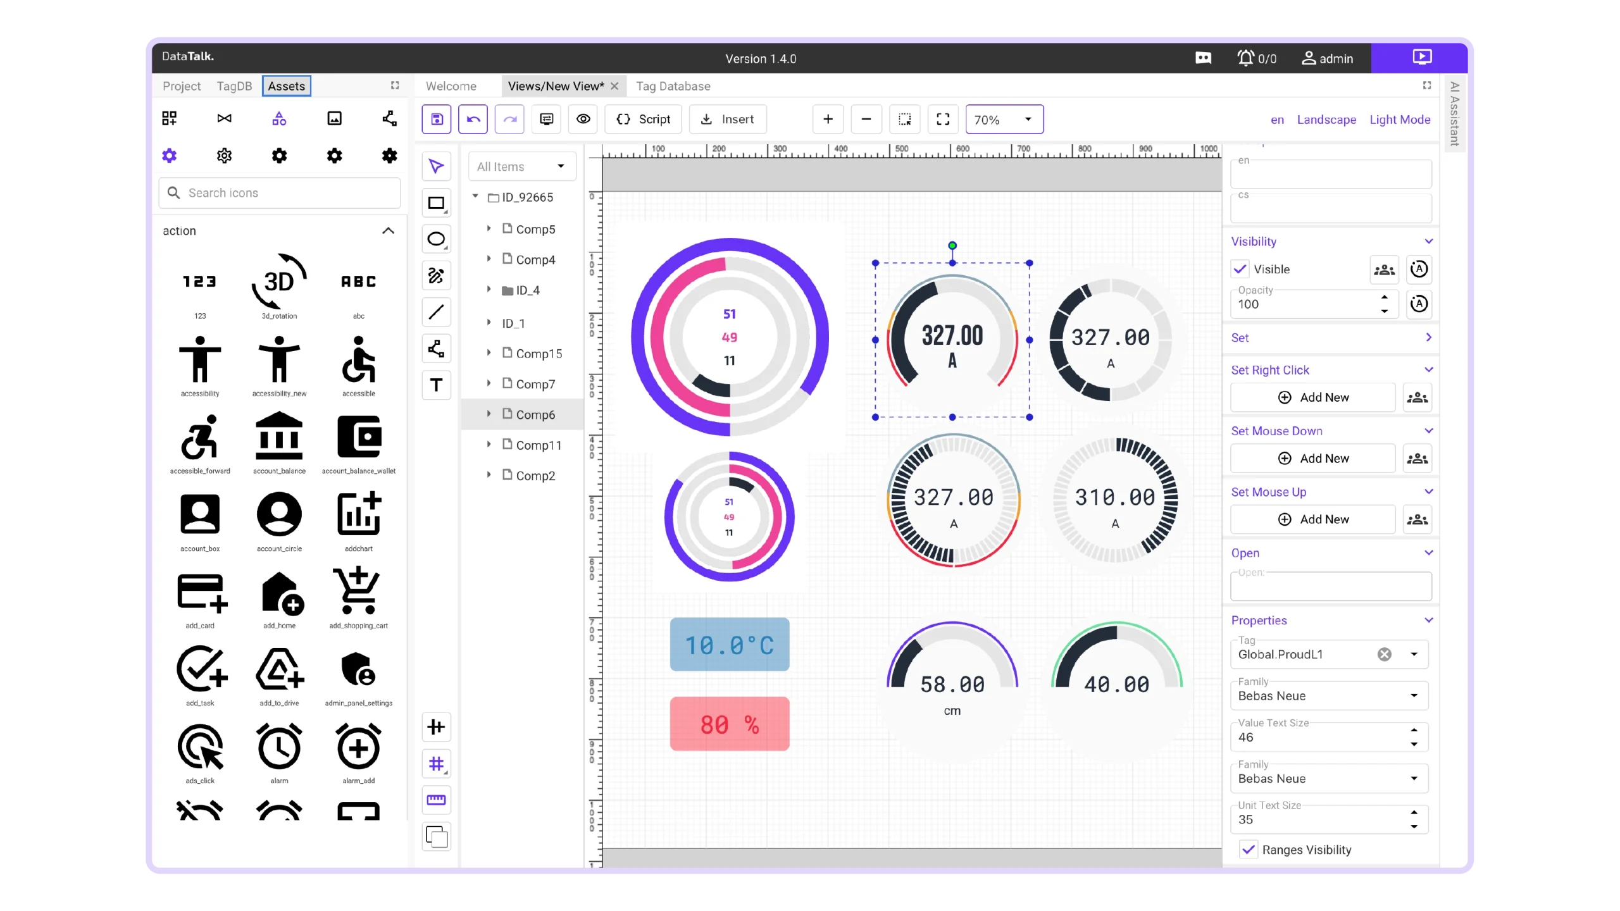Screen dimensions: 1620x911
Task: Expand the Comp6 tree node
Action: click(489, 414)
